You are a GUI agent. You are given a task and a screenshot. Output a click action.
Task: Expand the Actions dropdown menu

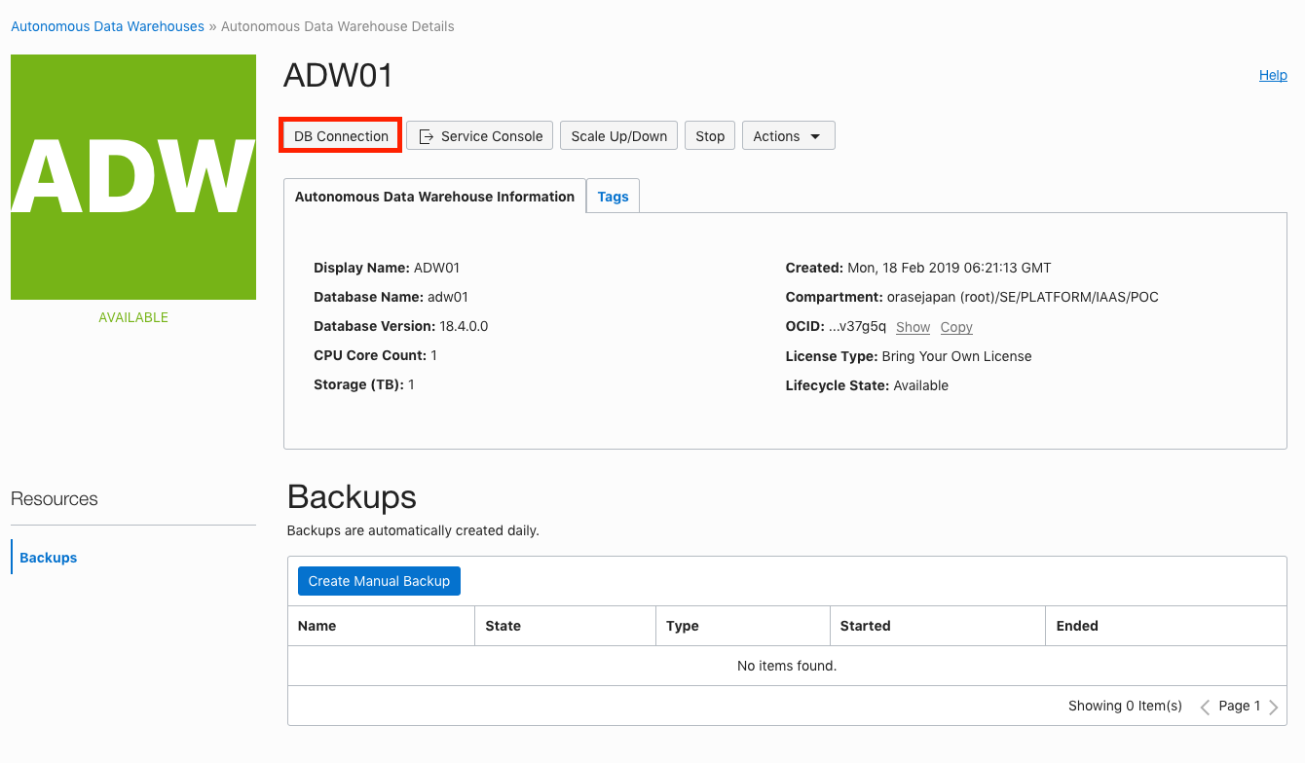(788, 136)
